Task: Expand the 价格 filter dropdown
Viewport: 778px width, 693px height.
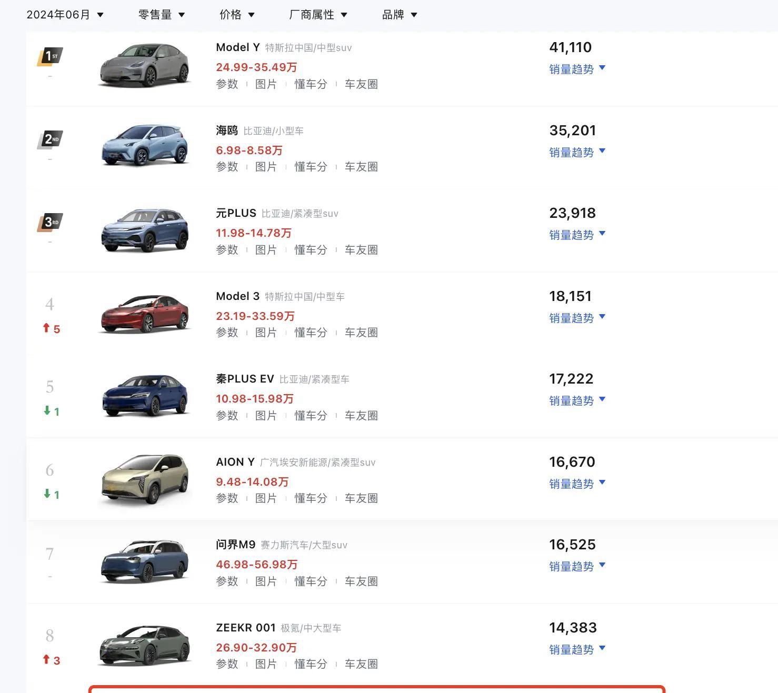Action: coord(237,15)
